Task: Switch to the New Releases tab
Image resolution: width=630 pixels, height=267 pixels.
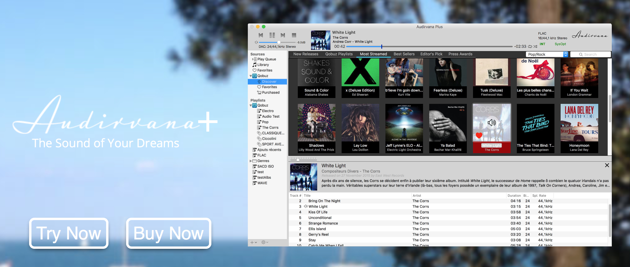Action: pyautogui.click(x=306, y=54)
